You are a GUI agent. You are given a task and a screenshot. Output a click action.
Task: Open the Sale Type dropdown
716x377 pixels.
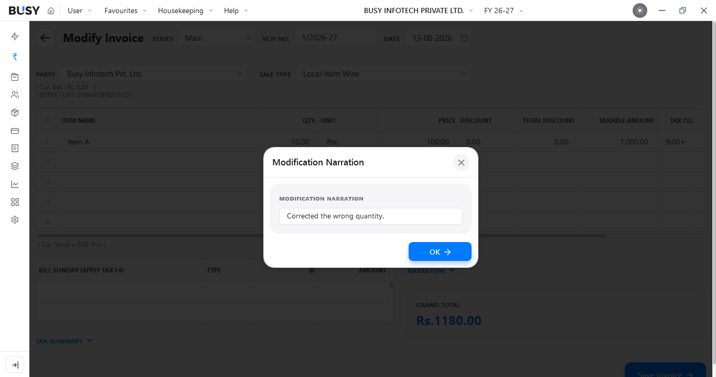click(382, 74)
